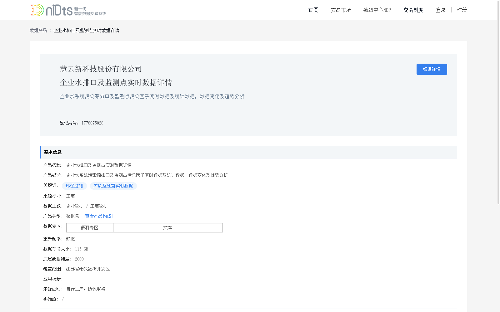Click the 登录 link

(x=441, y=10)
